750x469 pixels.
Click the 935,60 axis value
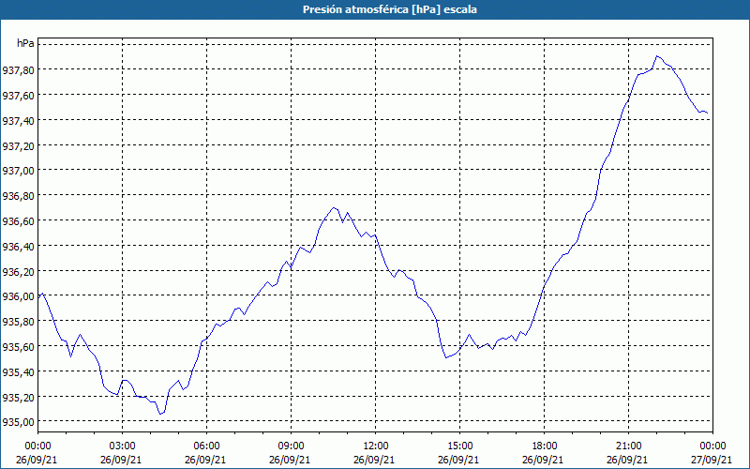click(x=19, y=346)
